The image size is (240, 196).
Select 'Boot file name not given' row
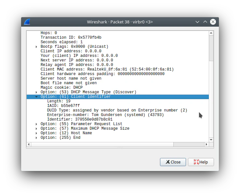coord(118,83)
